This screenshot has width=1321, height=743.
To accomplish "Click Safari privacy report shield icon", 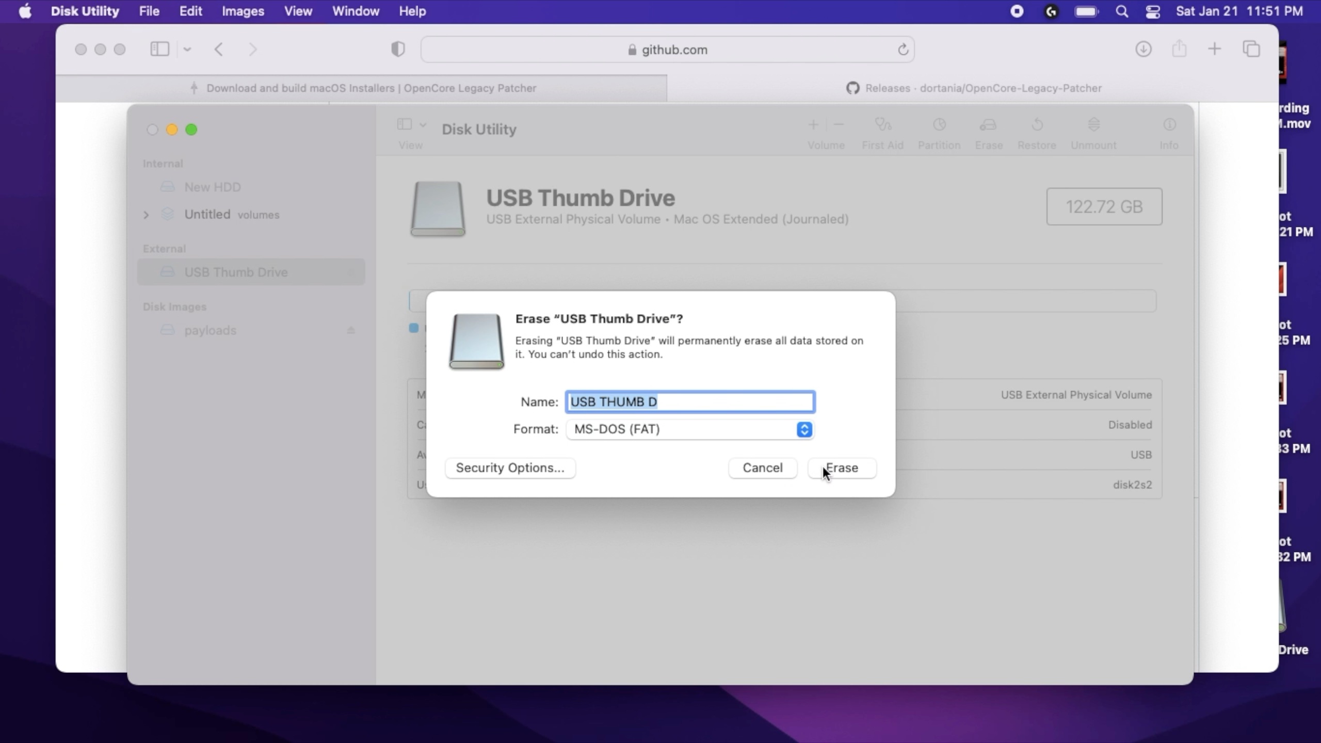I will pos(398,50).
